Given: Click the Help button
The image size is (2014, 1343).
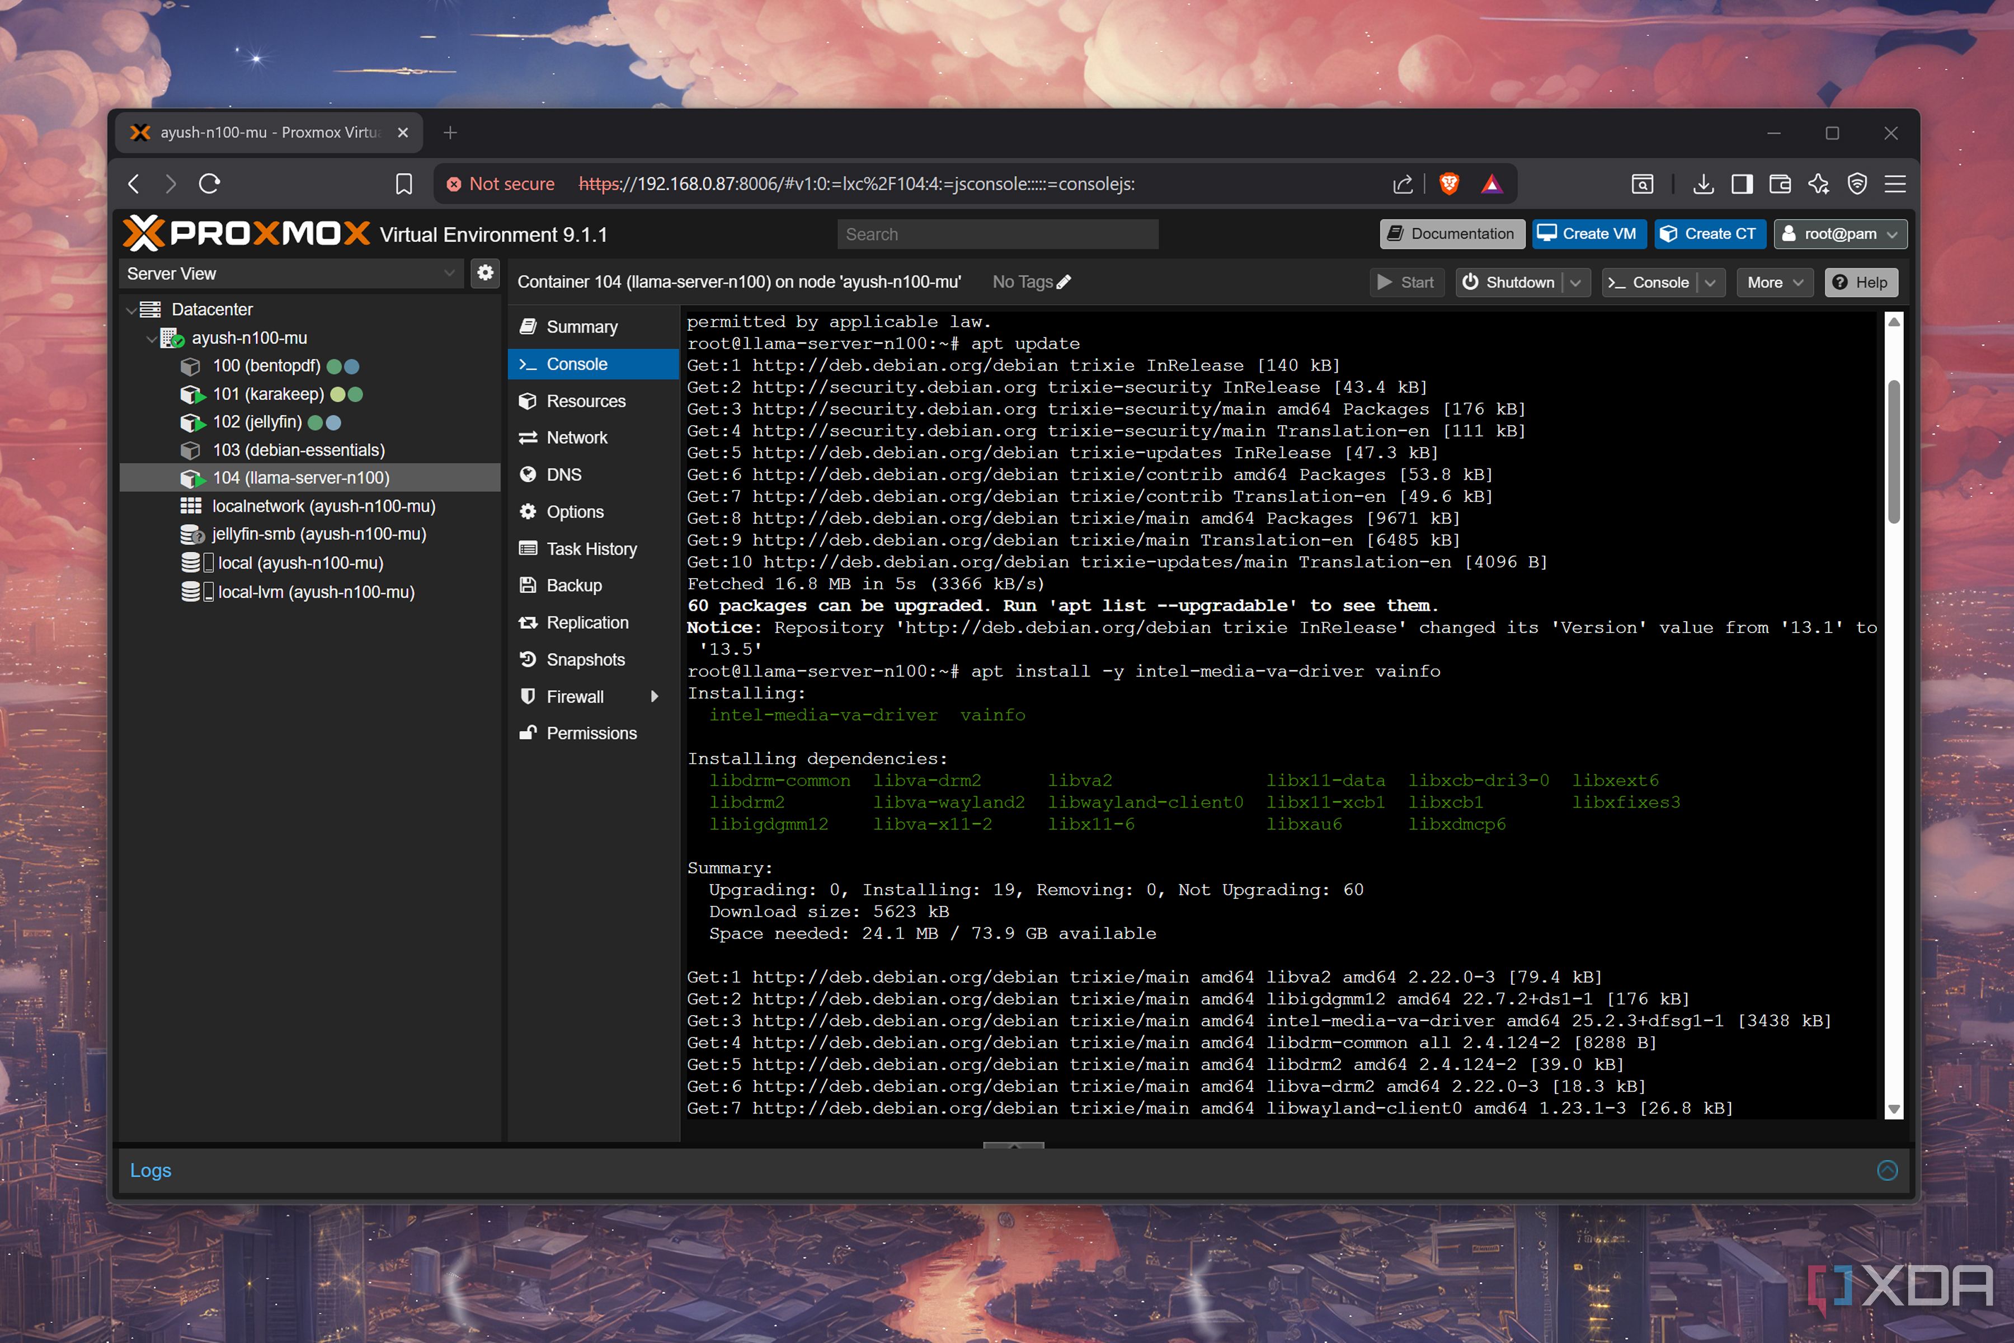Looking at the screenshot, I should [x=1861, y=283].
